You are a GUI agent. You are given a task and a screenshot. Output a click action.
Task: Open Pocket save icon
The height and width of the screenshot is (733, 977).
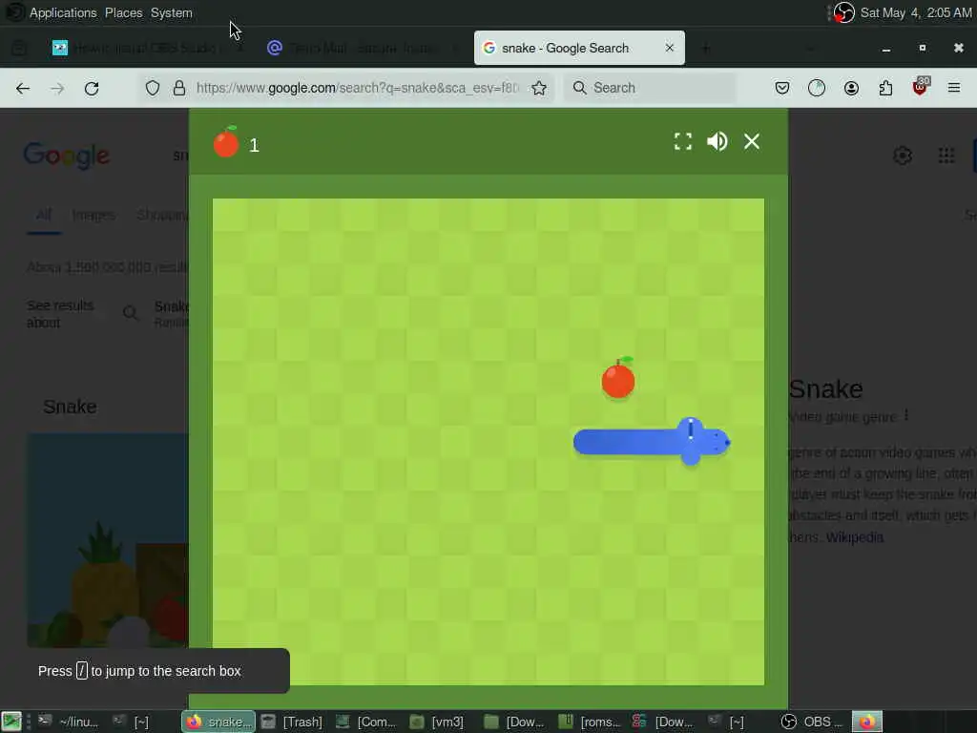[x=782, y=88]
